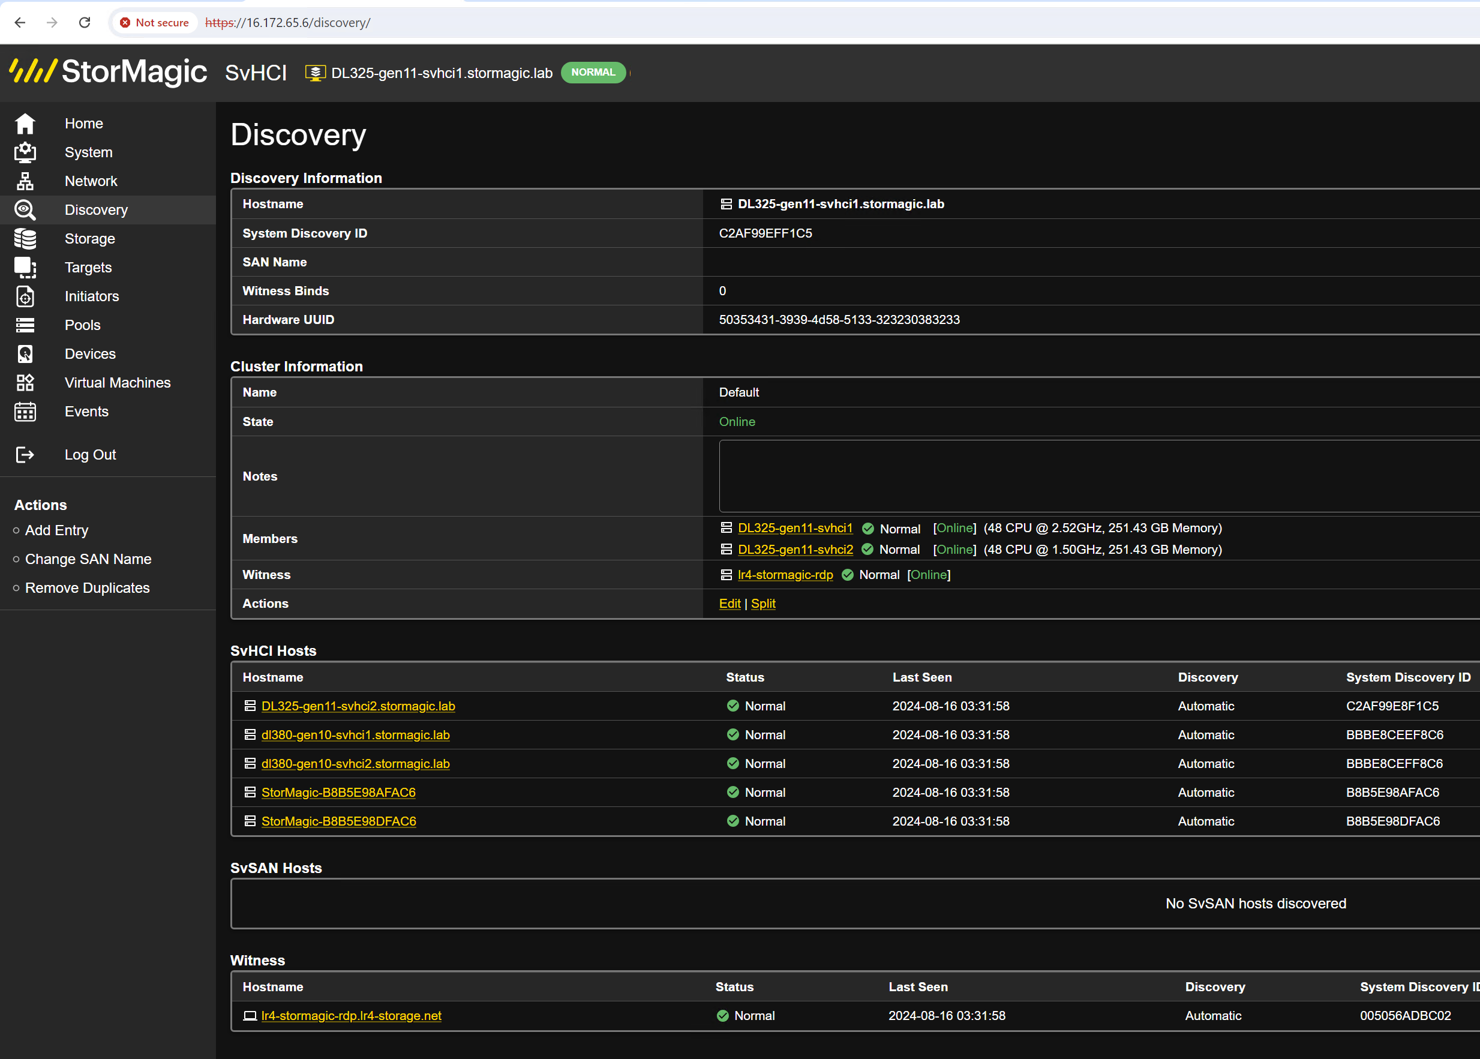Click the NORMAL status badge in header
The width and height of the screenshot is (1480, 1059).
593,73
